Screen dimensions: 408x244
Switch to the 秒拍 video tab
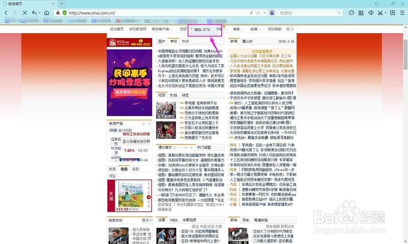point(174,95)
